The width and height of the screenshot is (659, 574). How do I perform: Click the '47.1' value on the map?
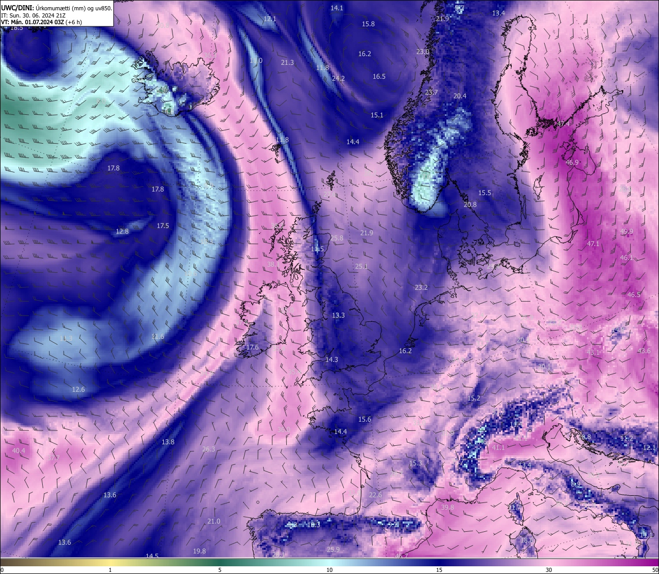[x=593, y=243]
